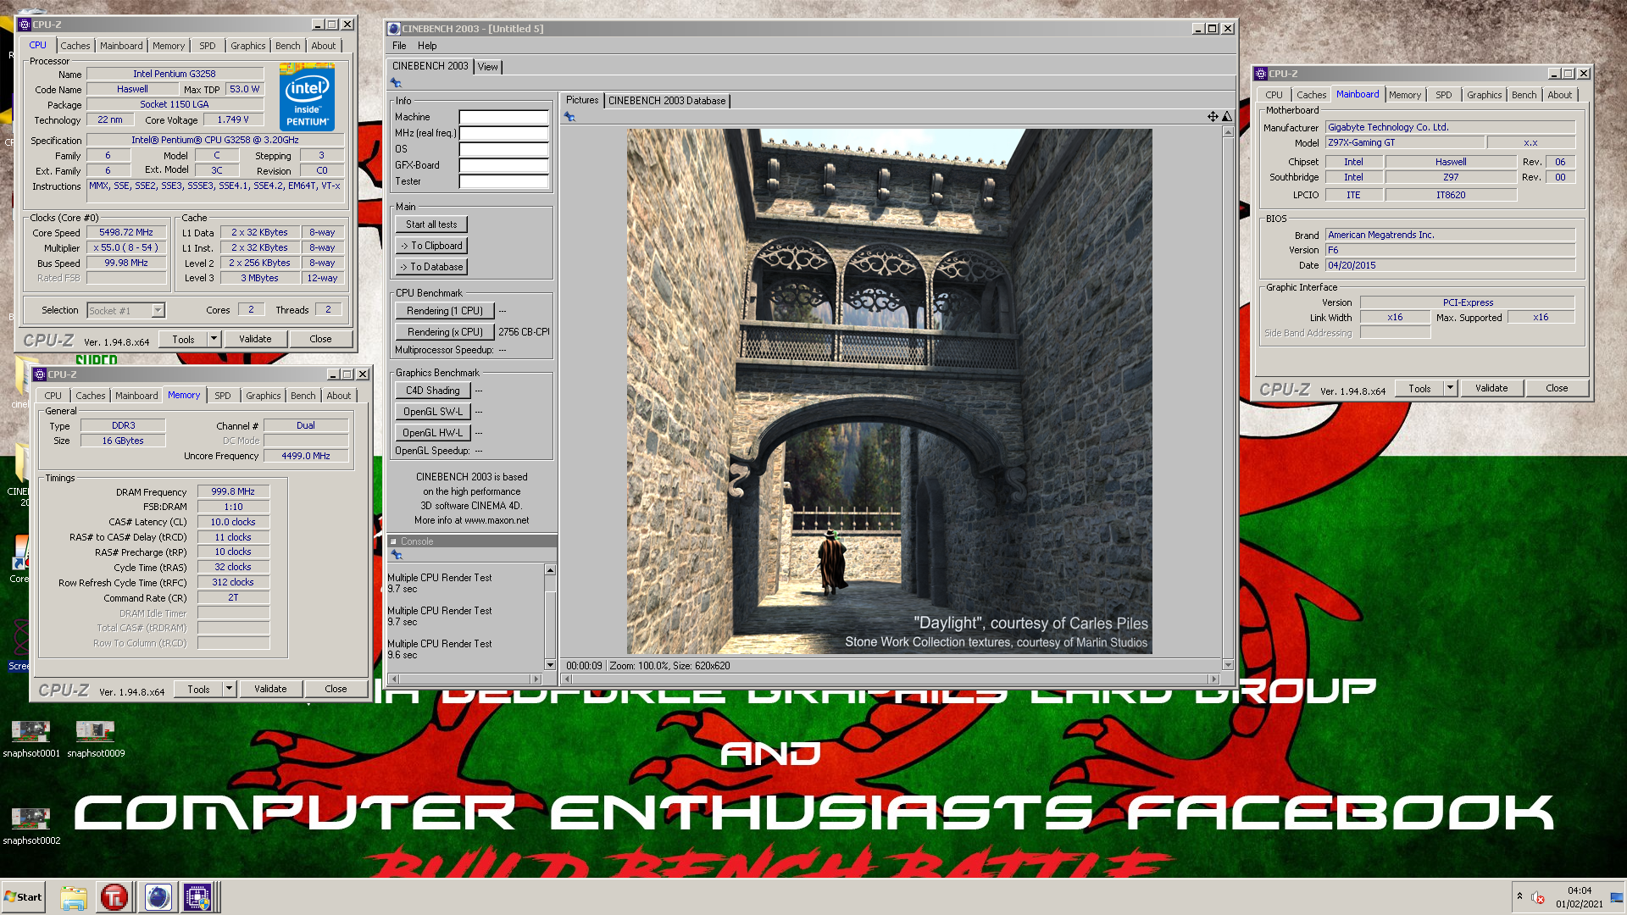Click Console scrollbar down arrow
The width and height of the screenshot is (1627, 915).
click(x=550, y=665)
